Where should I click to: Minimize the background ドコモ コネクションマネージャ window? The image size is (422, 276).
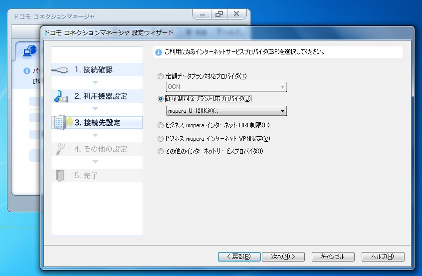point(202,14)
